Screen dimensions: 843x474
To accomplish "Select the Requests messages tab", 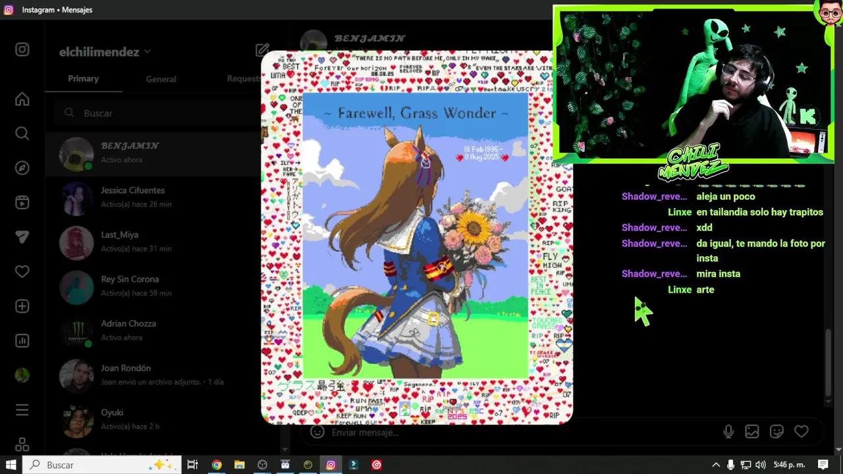I will pyautogui.click(x=243, y=79).
